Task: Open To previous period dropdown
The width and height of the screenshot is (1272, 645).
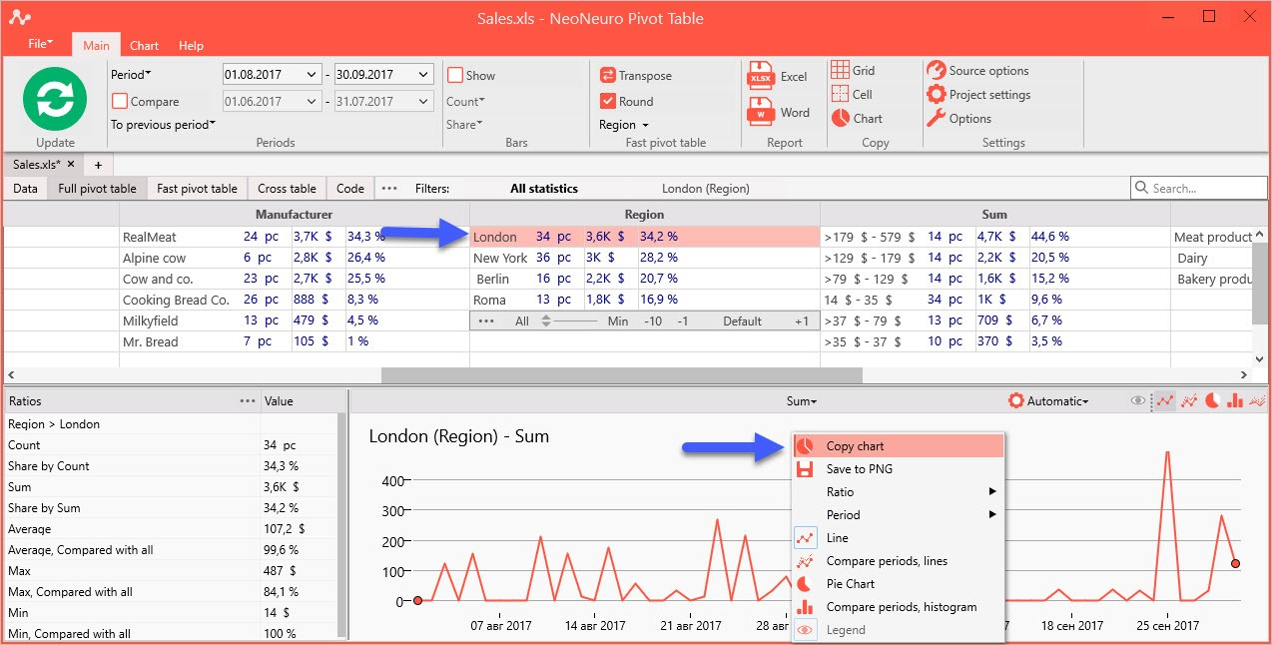Action: (x=163, y=125)
